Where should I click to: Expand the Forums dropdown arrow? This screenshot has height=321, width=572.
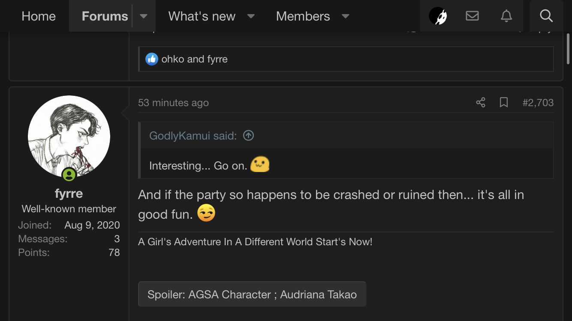tap(144, 16)
